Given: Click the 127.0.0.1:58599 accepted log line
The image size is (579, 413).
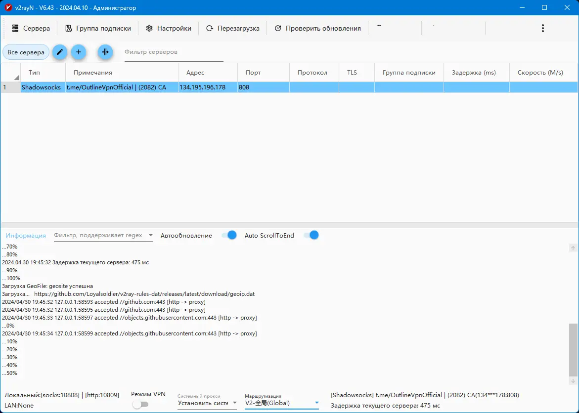Looking at the screenshot, I should [x=129, y=333].
